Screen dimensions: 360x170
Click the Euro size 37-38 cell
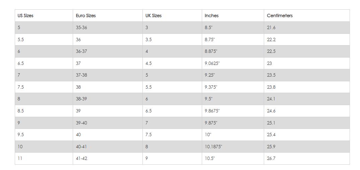point(81,75)
